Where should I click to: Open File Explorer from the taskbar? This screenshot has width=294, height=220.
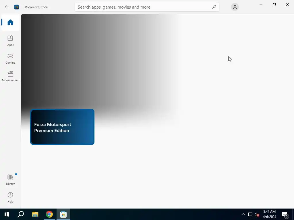pyautogui.click(x=35, y=214)
